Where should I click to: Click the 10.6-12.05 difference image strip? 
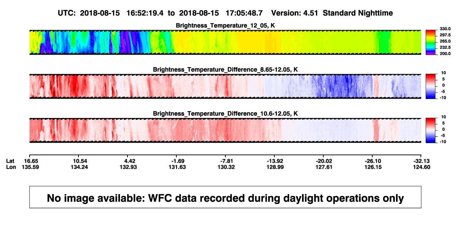point(225,130)
